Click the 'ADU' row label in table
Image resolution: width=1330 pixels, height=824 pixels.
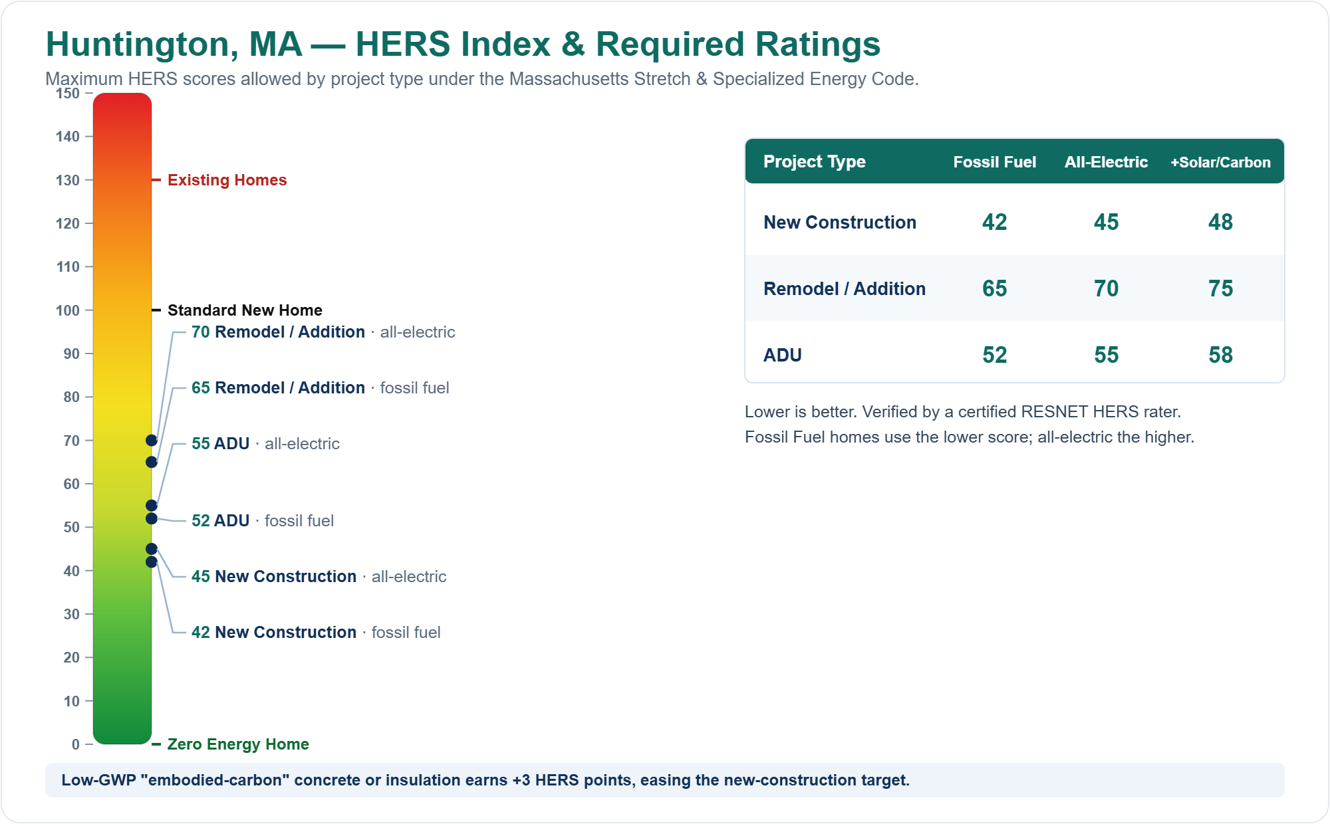click(783, 355)
